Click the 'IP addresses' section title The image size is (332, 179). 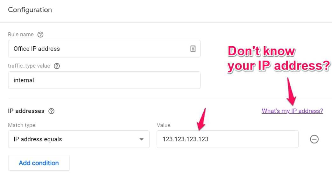(x=26, y=111)
